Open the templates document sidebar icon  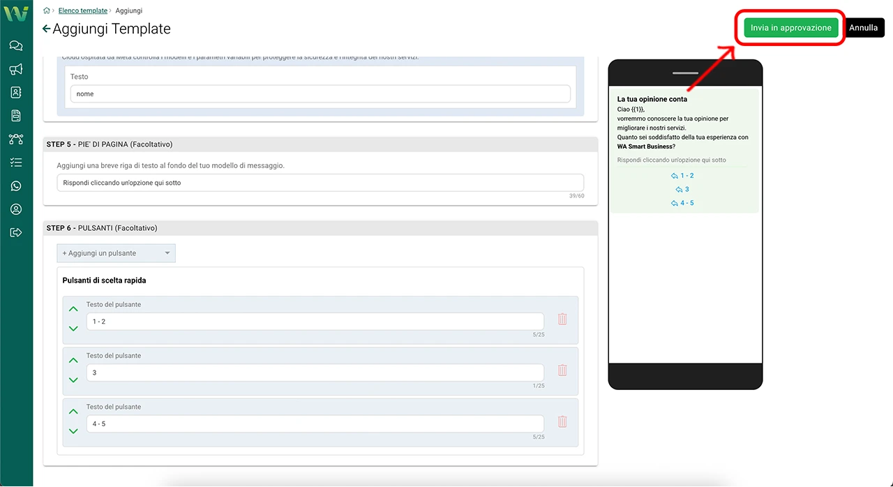pyautogui.click(x=16, y=116)
